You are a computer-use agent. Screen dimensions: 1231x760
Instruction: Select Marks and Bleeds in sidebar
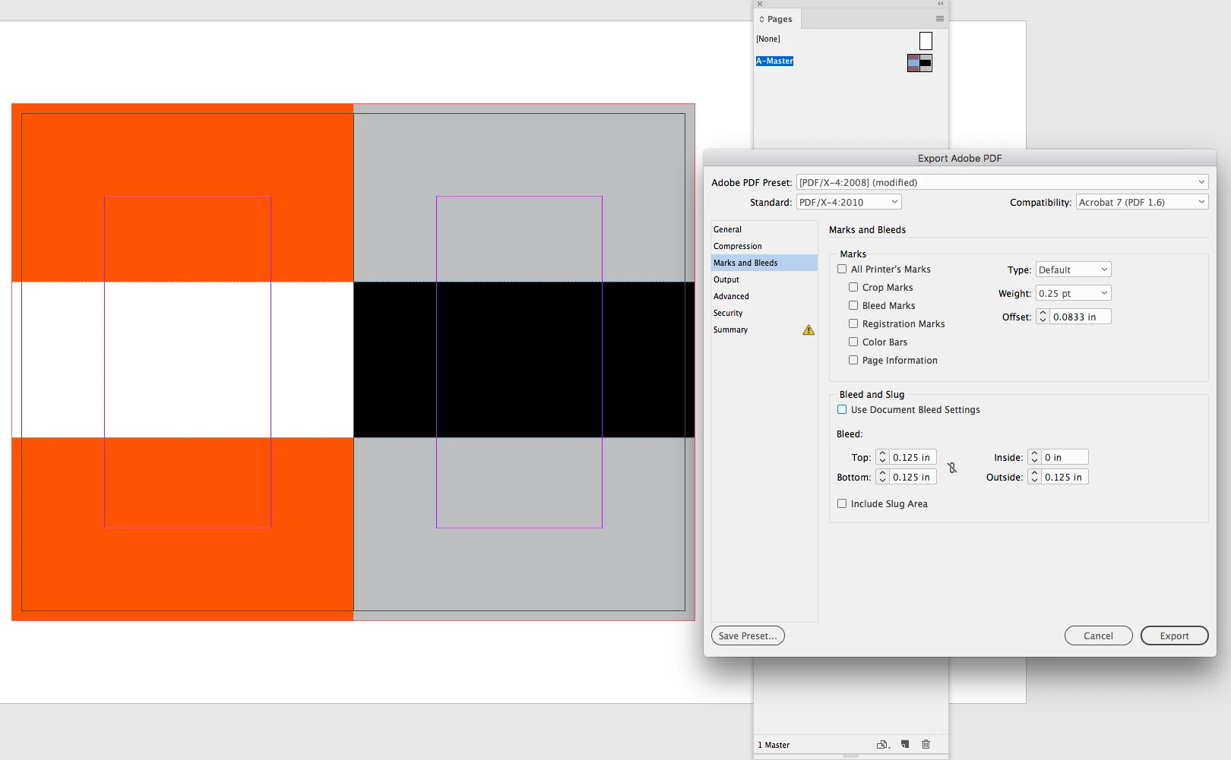764,263
